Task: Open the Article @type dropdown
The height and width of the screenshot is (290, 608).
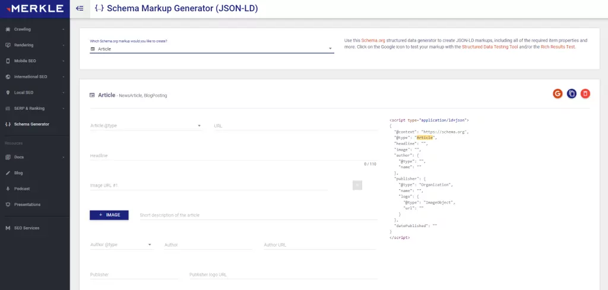Action: (x=145, y=126)
